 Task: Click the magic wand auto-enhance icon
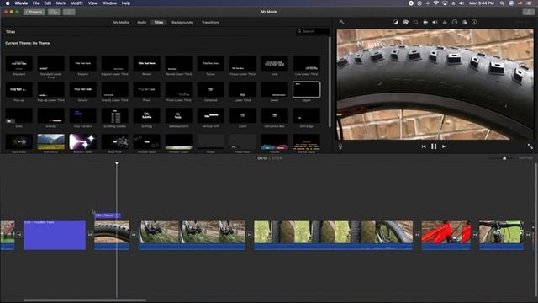click(x=342, y=22)
